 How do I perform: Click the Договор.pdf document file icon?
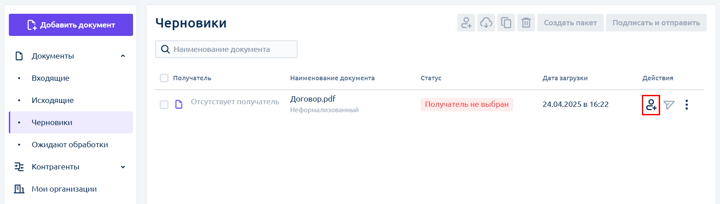(x=179, y=104)
